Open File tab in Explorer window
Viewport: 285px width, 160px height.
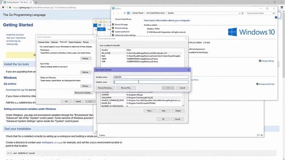[102, 29]
